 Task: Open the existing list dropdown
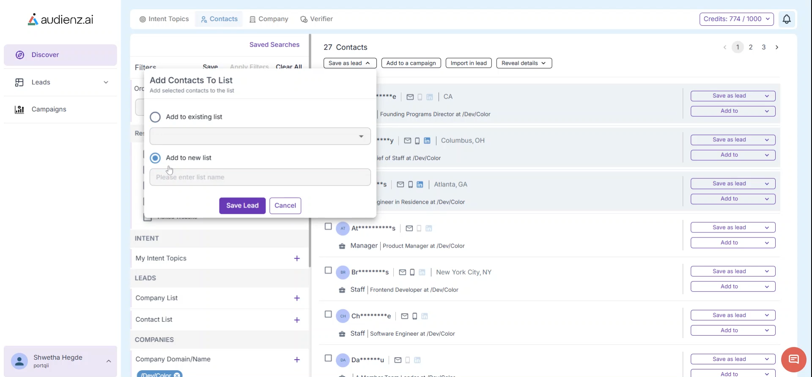click(260, 136)
